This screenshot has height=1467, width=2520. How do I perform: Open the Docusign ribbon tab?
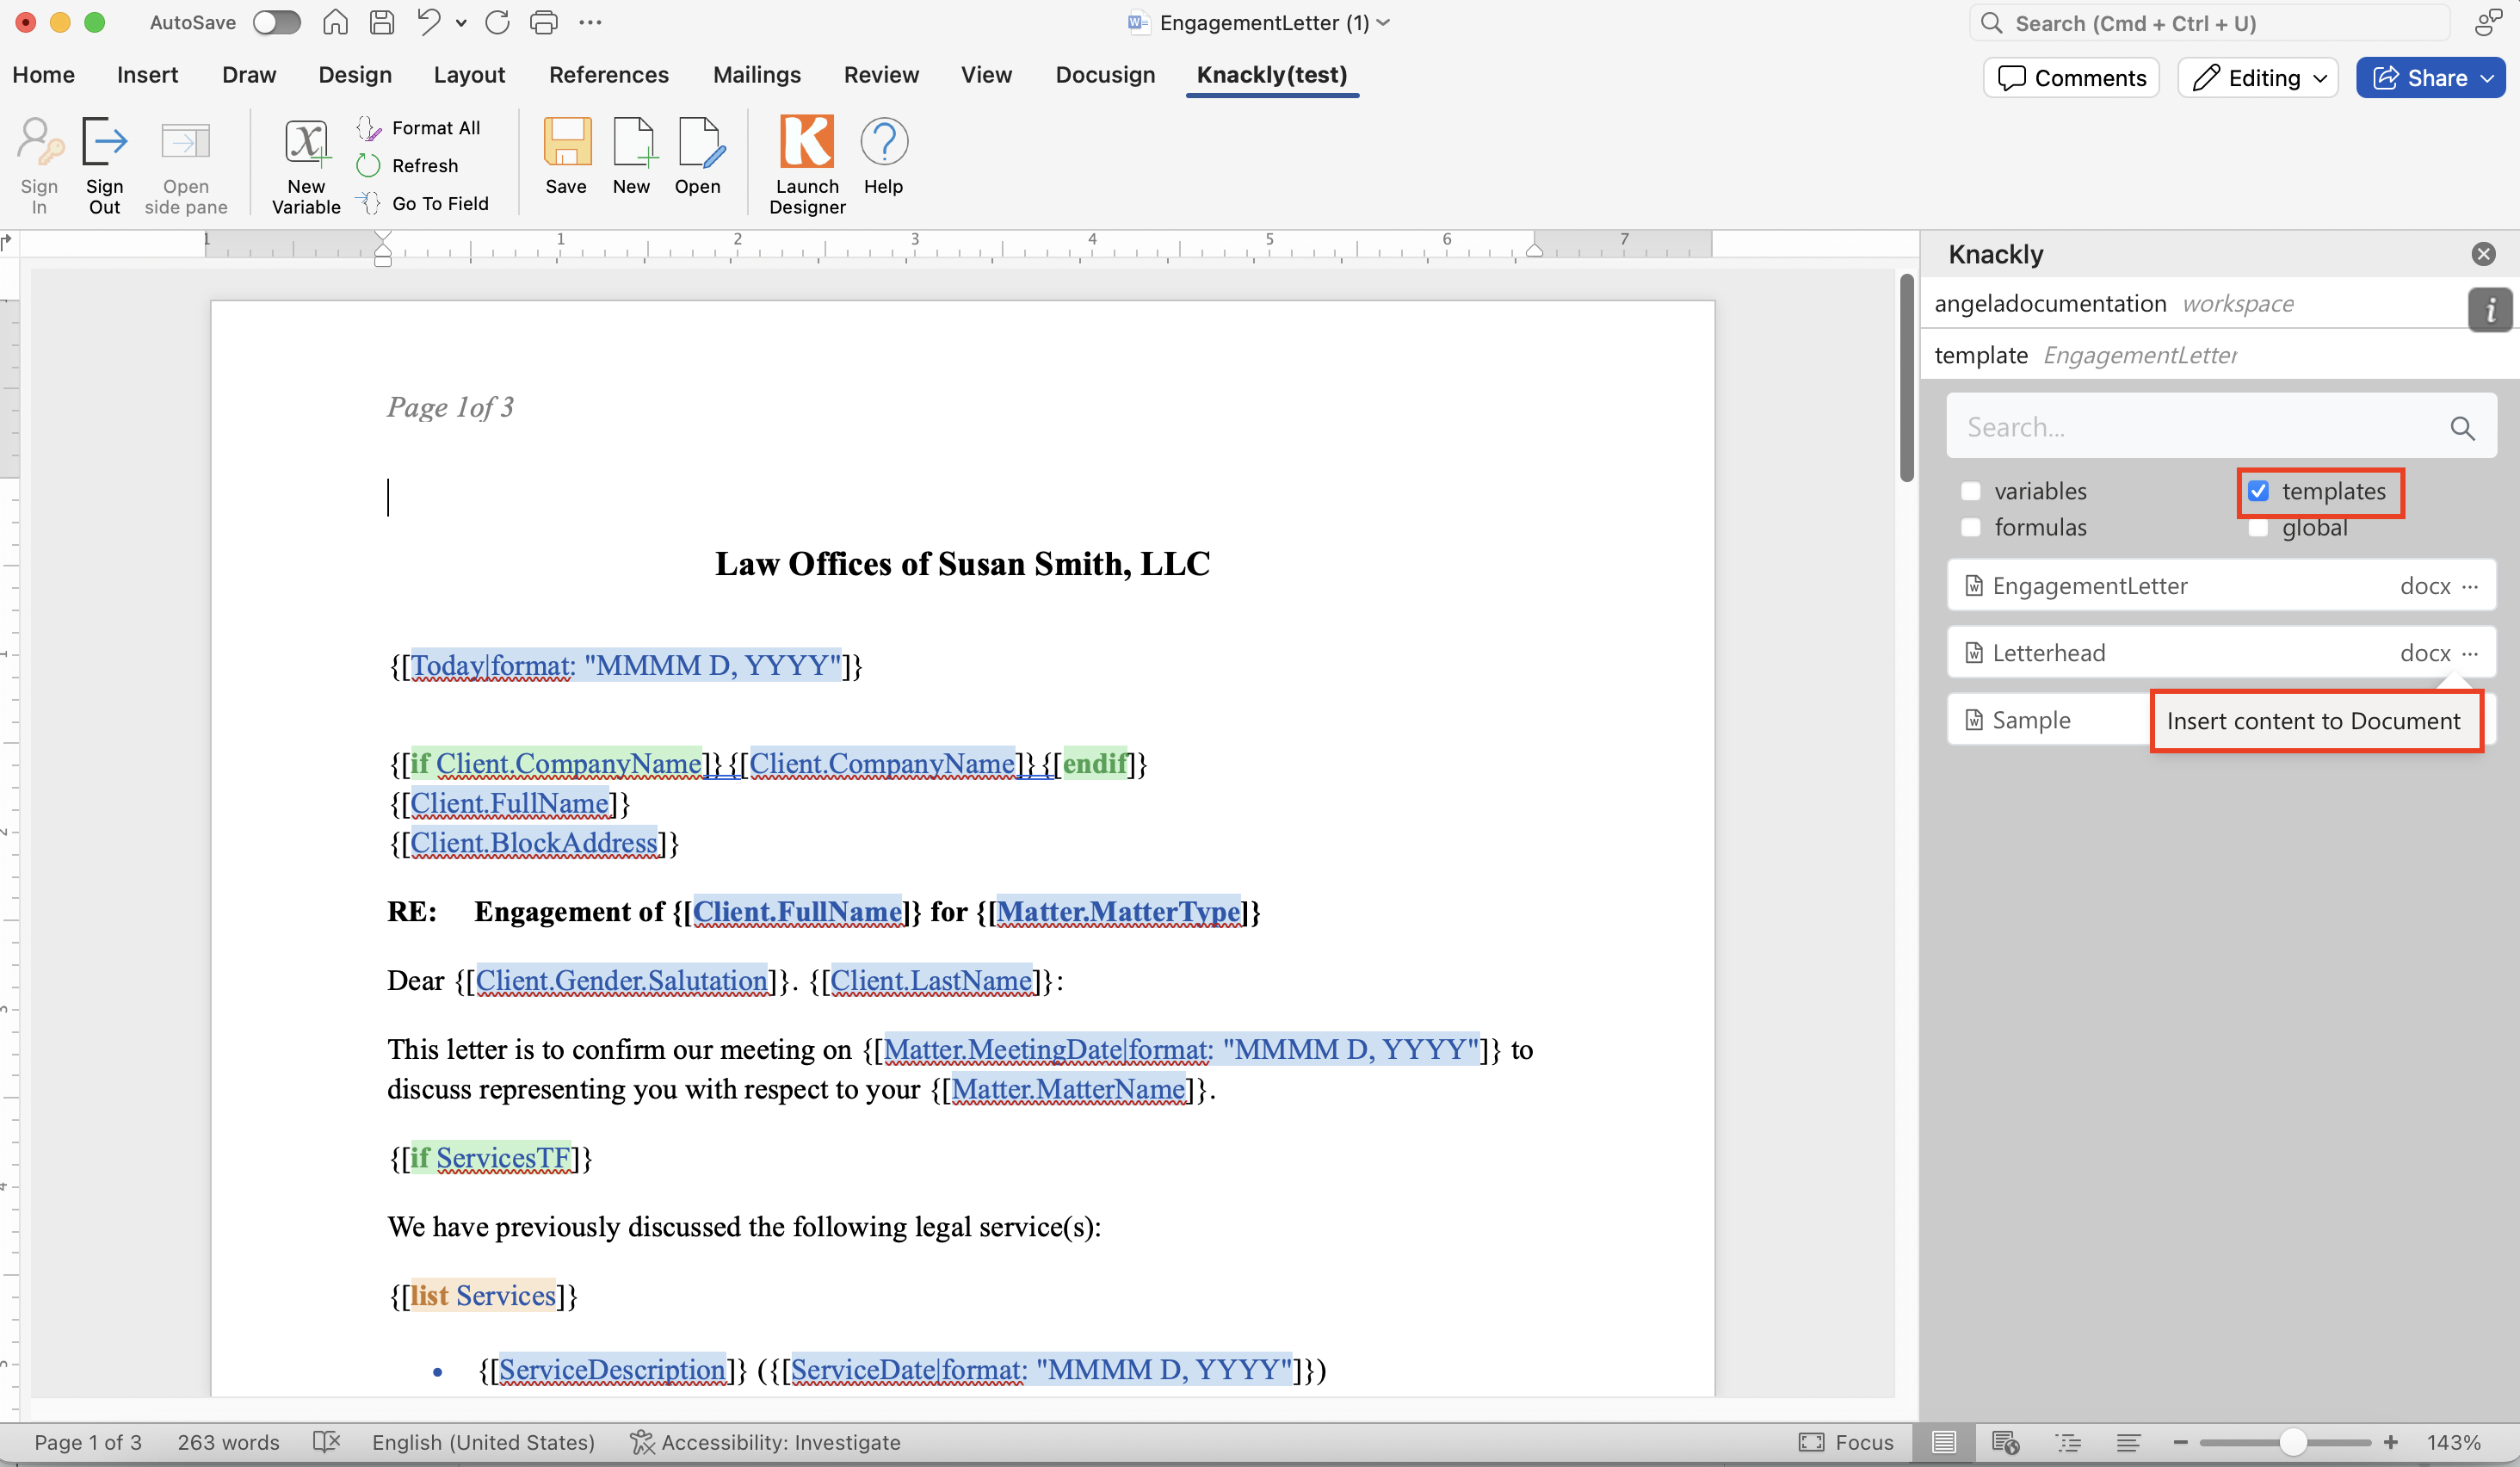pyautogui.click(x=1104, y=75)
